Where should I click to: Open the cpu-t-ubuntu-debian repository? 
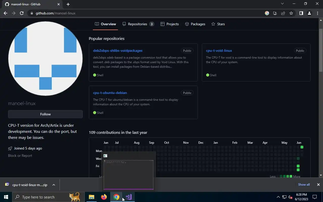(110, 93)
